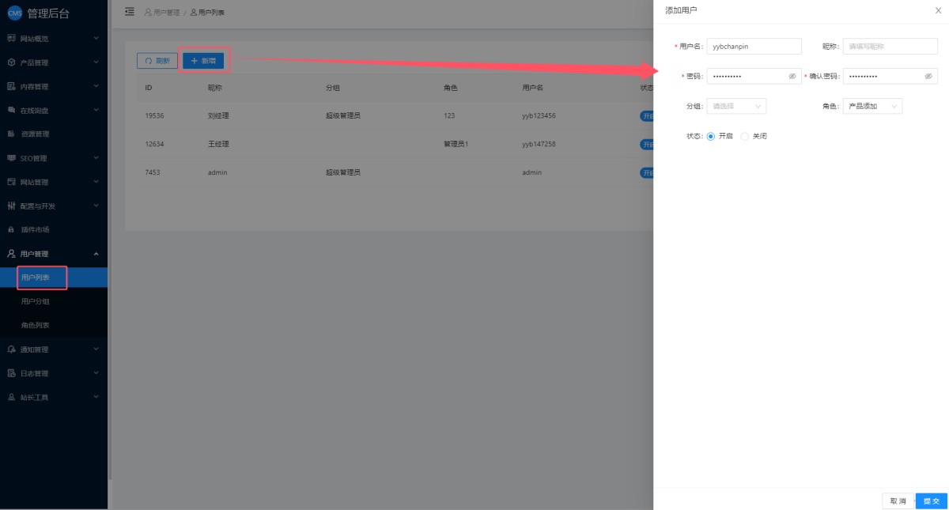Click the 网站管理 sidebar icon
This screenshot has width=949, height=510.
click(x=11, y=182)
